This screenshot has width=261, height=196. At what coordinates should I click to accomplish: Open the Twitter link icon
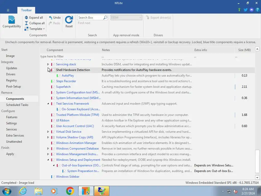(245, 10)
